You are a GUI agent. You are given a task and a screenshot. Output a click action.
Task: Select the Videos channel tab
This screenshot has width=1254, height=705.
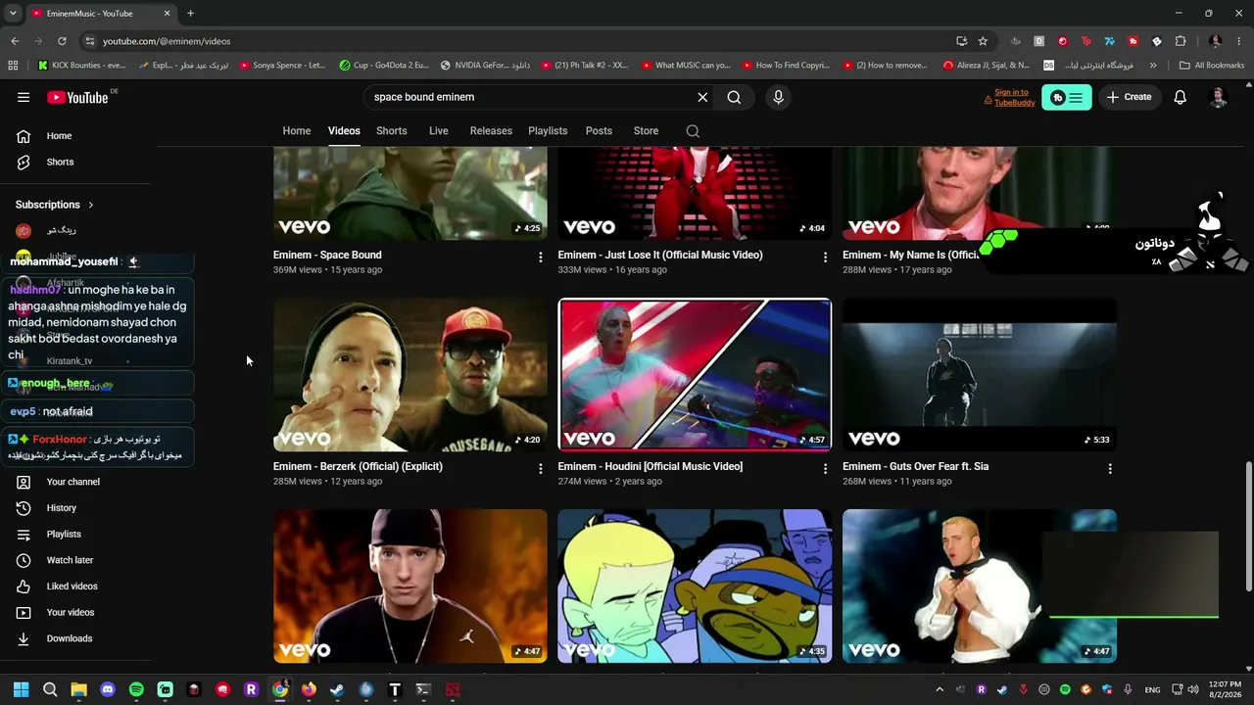(x=344, y=131)
